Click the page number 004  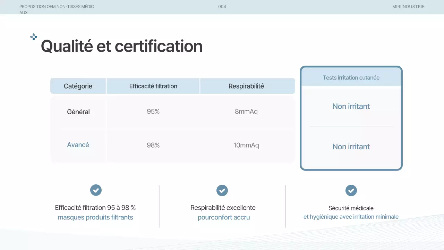pyautogui.click(x=222, y=7)
